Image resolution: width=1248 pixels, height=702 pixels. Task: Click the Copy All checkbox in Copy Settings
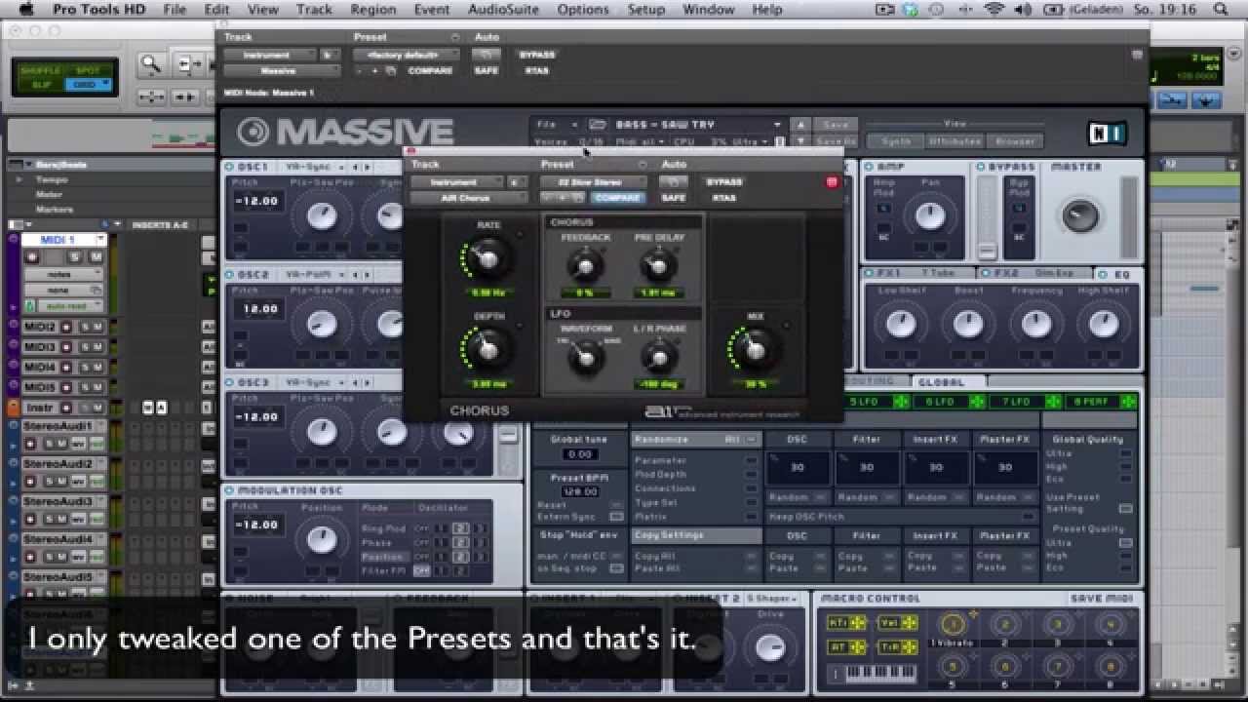coord(752,556)
